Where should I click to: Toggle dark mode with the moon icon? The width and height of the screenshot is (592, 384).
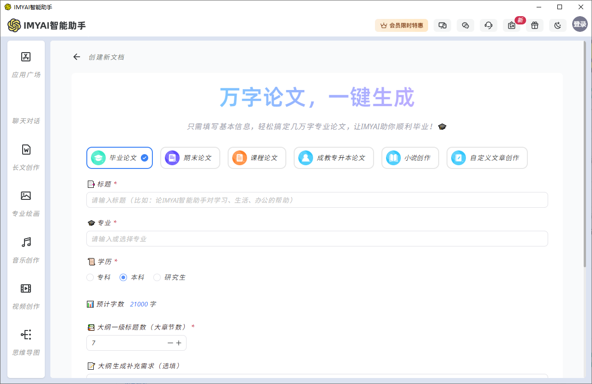(x=558, y=25)
